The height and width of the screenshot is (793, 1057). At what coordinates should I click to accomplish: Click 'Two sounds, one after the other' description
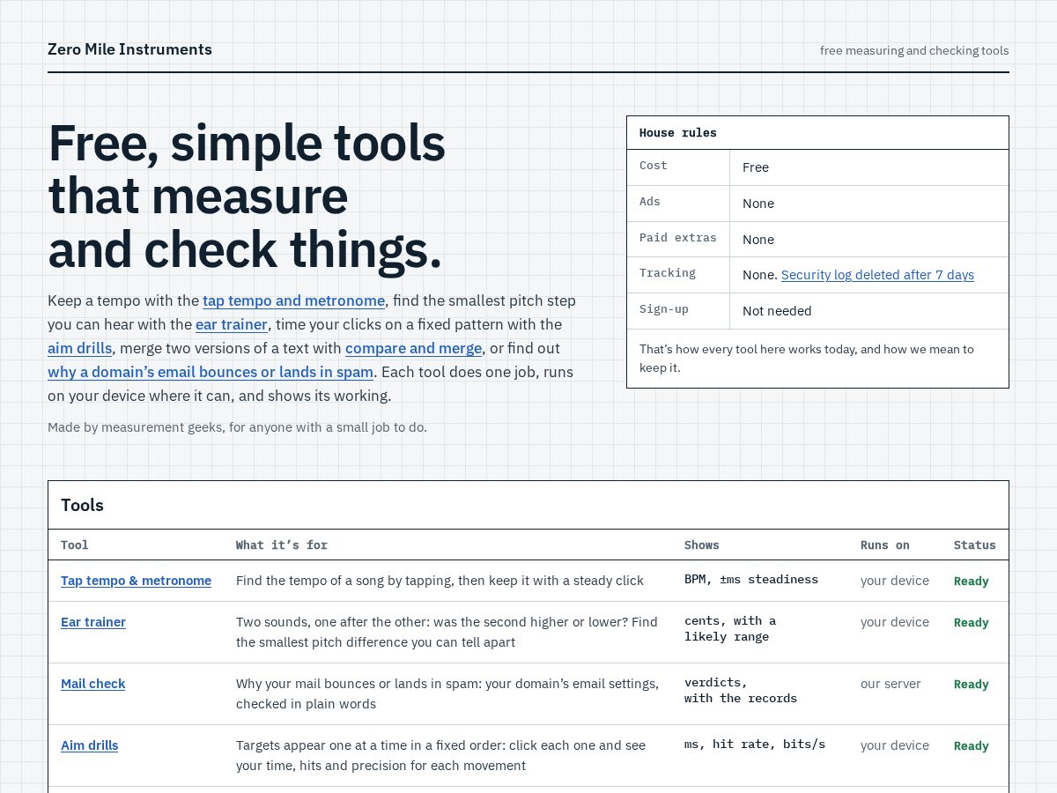447,632
